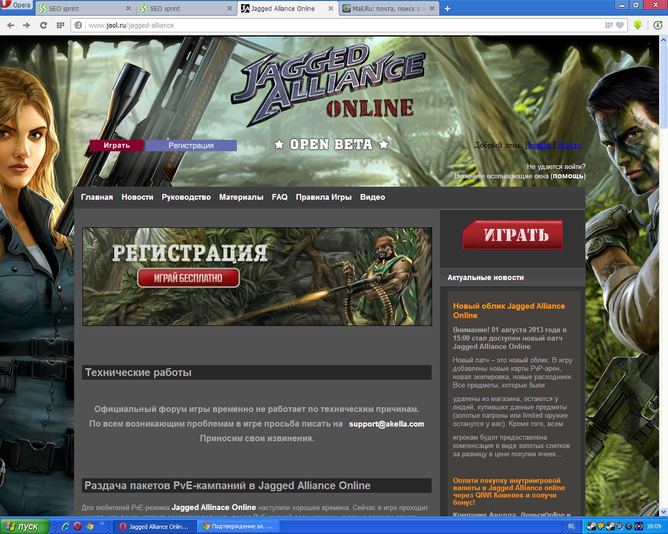Launch Chrome from quick launch
The image size is (668, 534).
(x=90, y=527)
